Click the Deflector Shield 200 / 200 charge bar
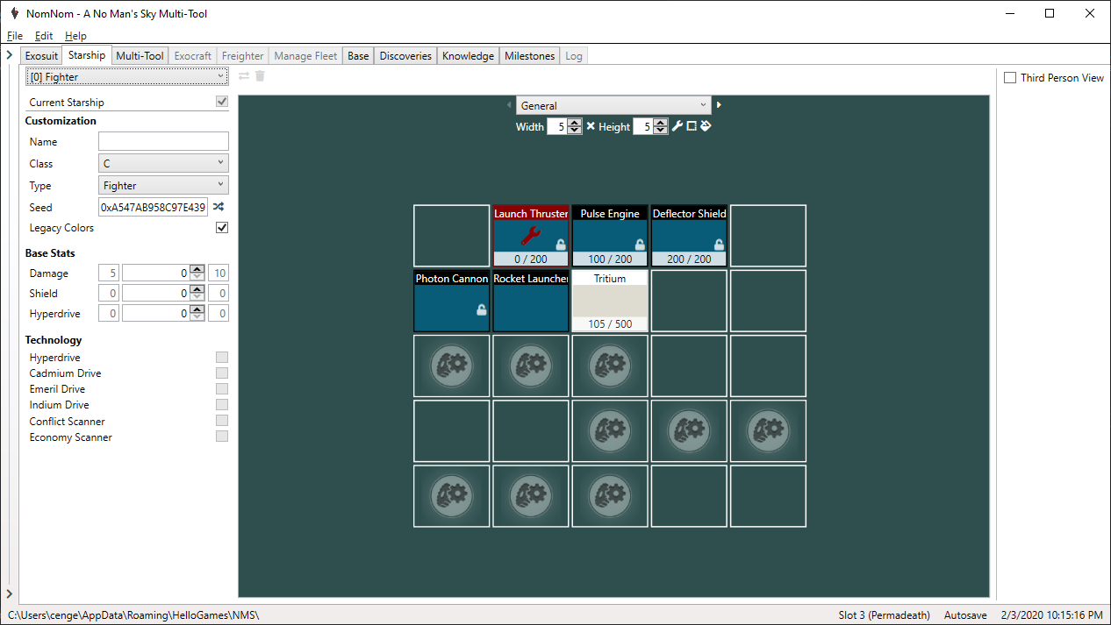Viewport: 1111px width, 625px height. click(689, 259)
